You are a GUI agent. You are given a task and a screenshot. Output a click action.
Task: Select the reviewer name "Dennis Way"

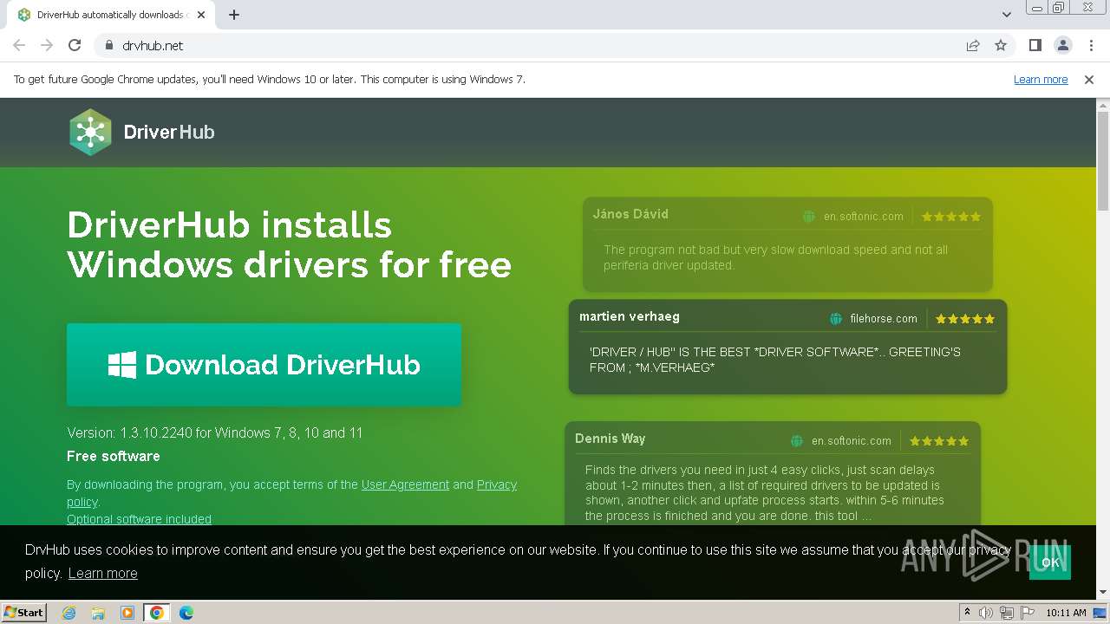coord(610,439)
